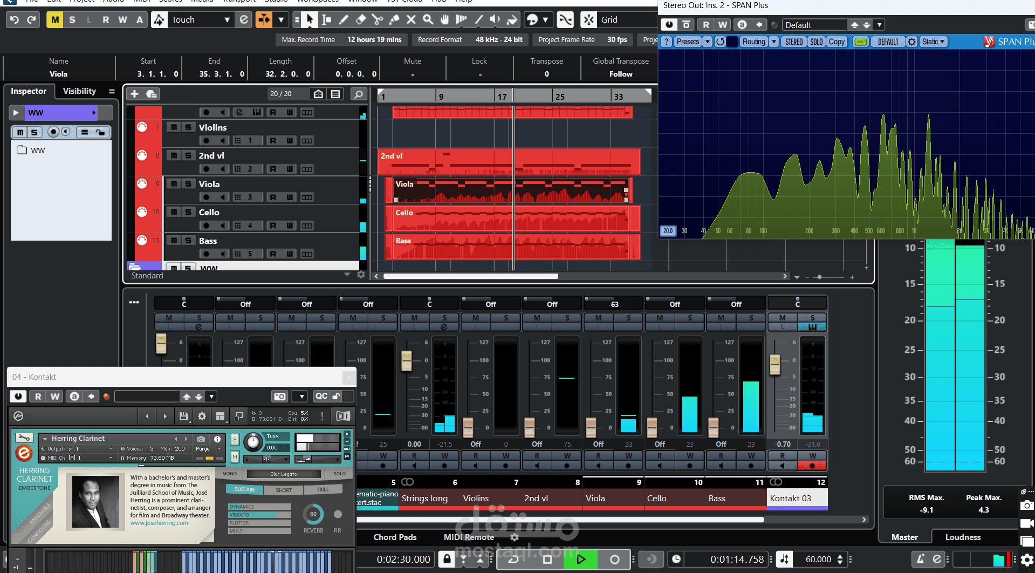Screen dimensions: 1035x573
Task: Click the Copy button in SPAN Plus
Action: pos(837,42)
